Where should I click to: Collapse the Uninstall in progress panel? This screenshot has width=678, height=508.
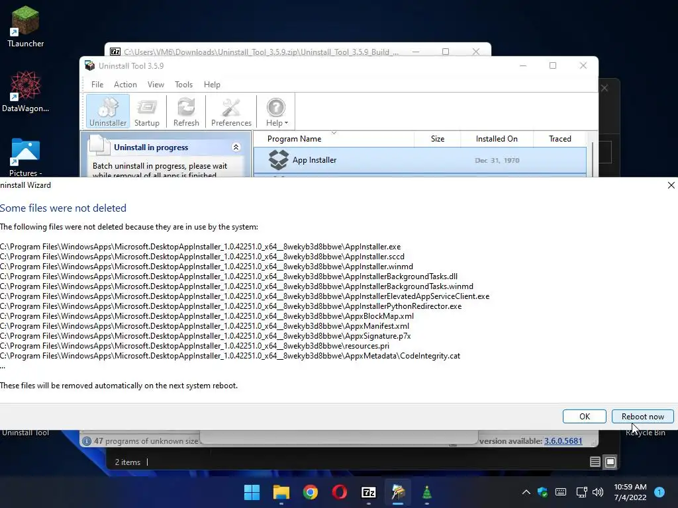[236, 148]
